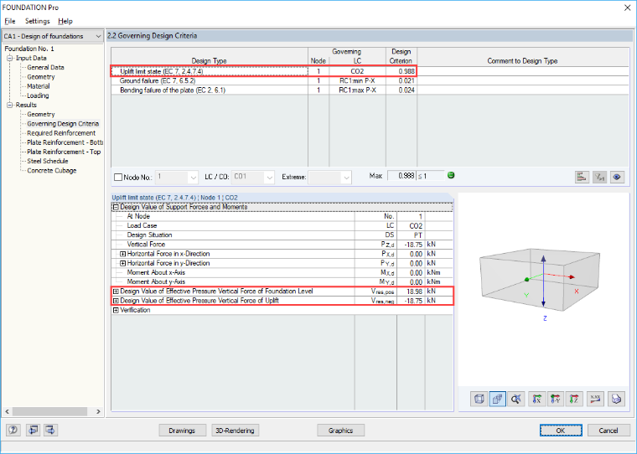Image resolution: width=637 pixels, height=454 pixels.
Task: Select Foundation No. 1 in the tree
Action: tap(29, 49)
